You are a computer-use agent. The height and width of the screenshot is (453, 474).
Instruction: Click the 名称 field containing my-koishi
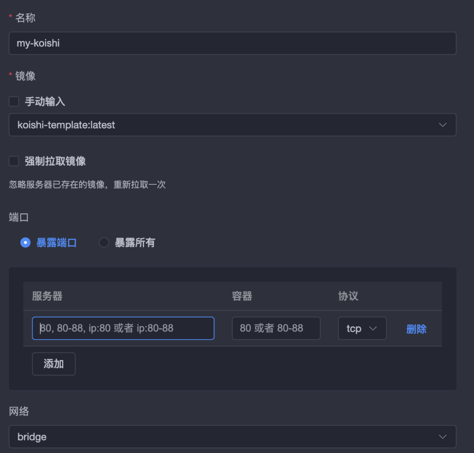tap(232, 44)
